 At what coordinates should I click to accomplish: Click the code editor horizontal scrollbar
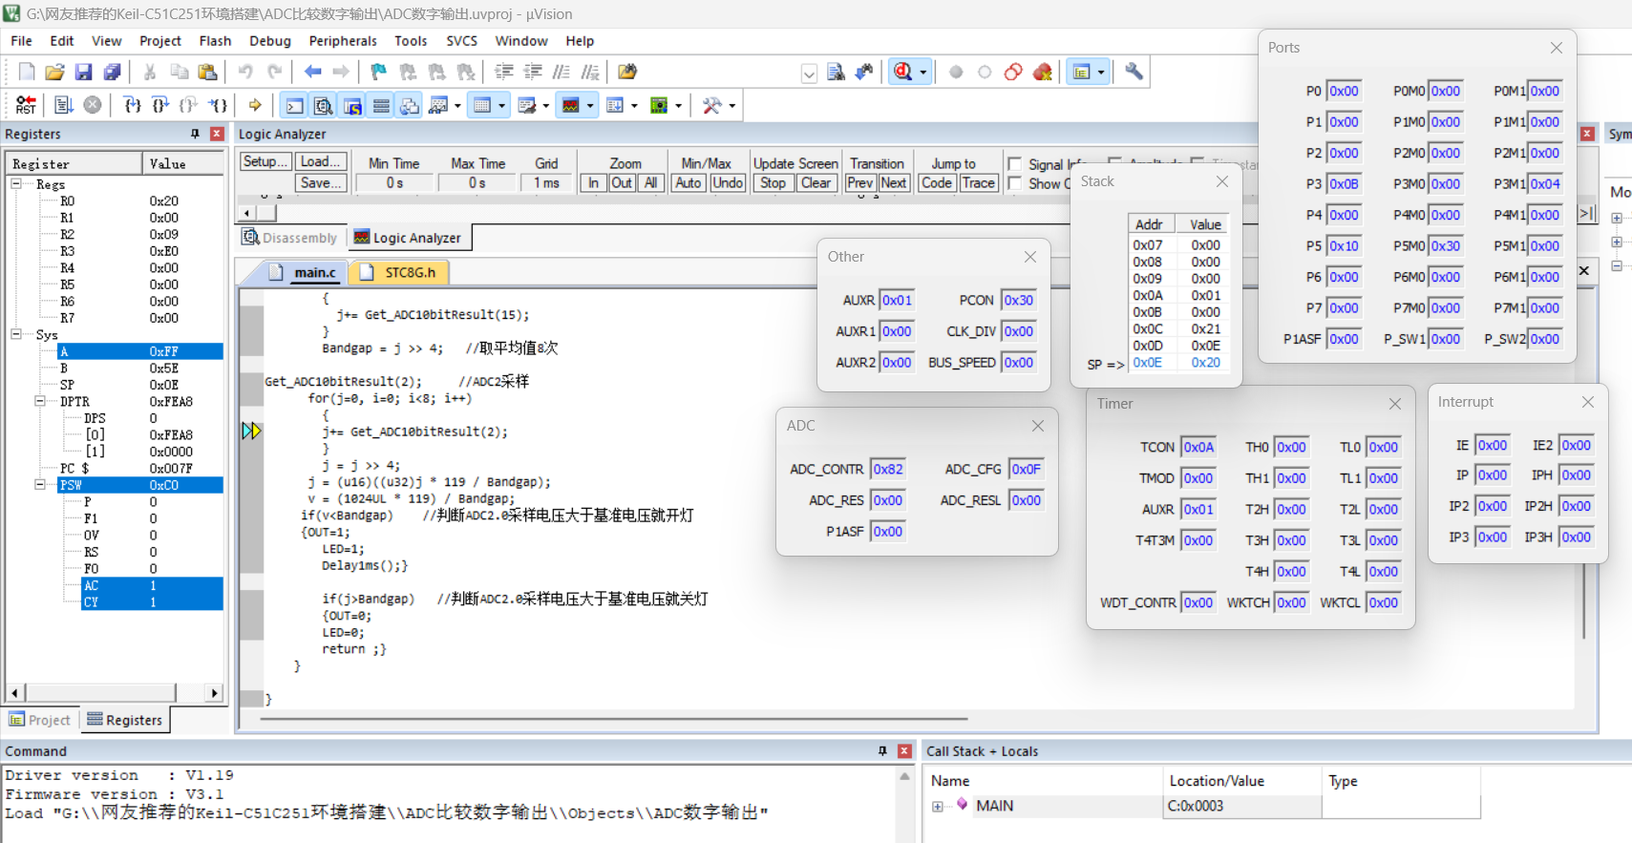[615, 718]
